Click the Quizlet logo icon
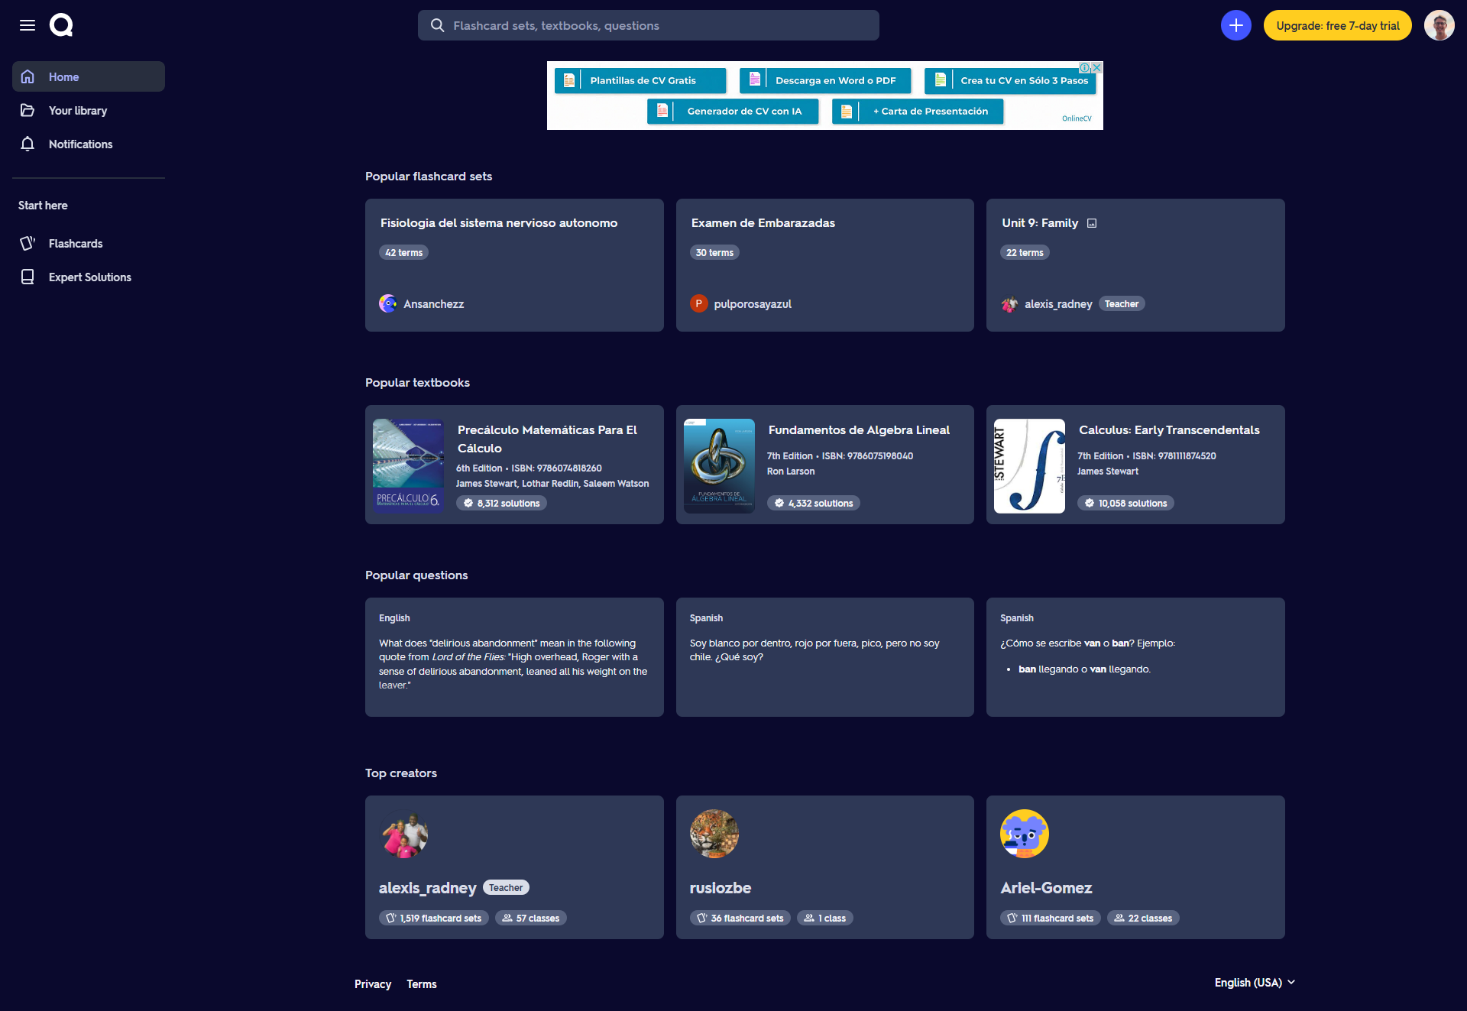Viewport: 1467px width, 1011px height. click(61, 25)
